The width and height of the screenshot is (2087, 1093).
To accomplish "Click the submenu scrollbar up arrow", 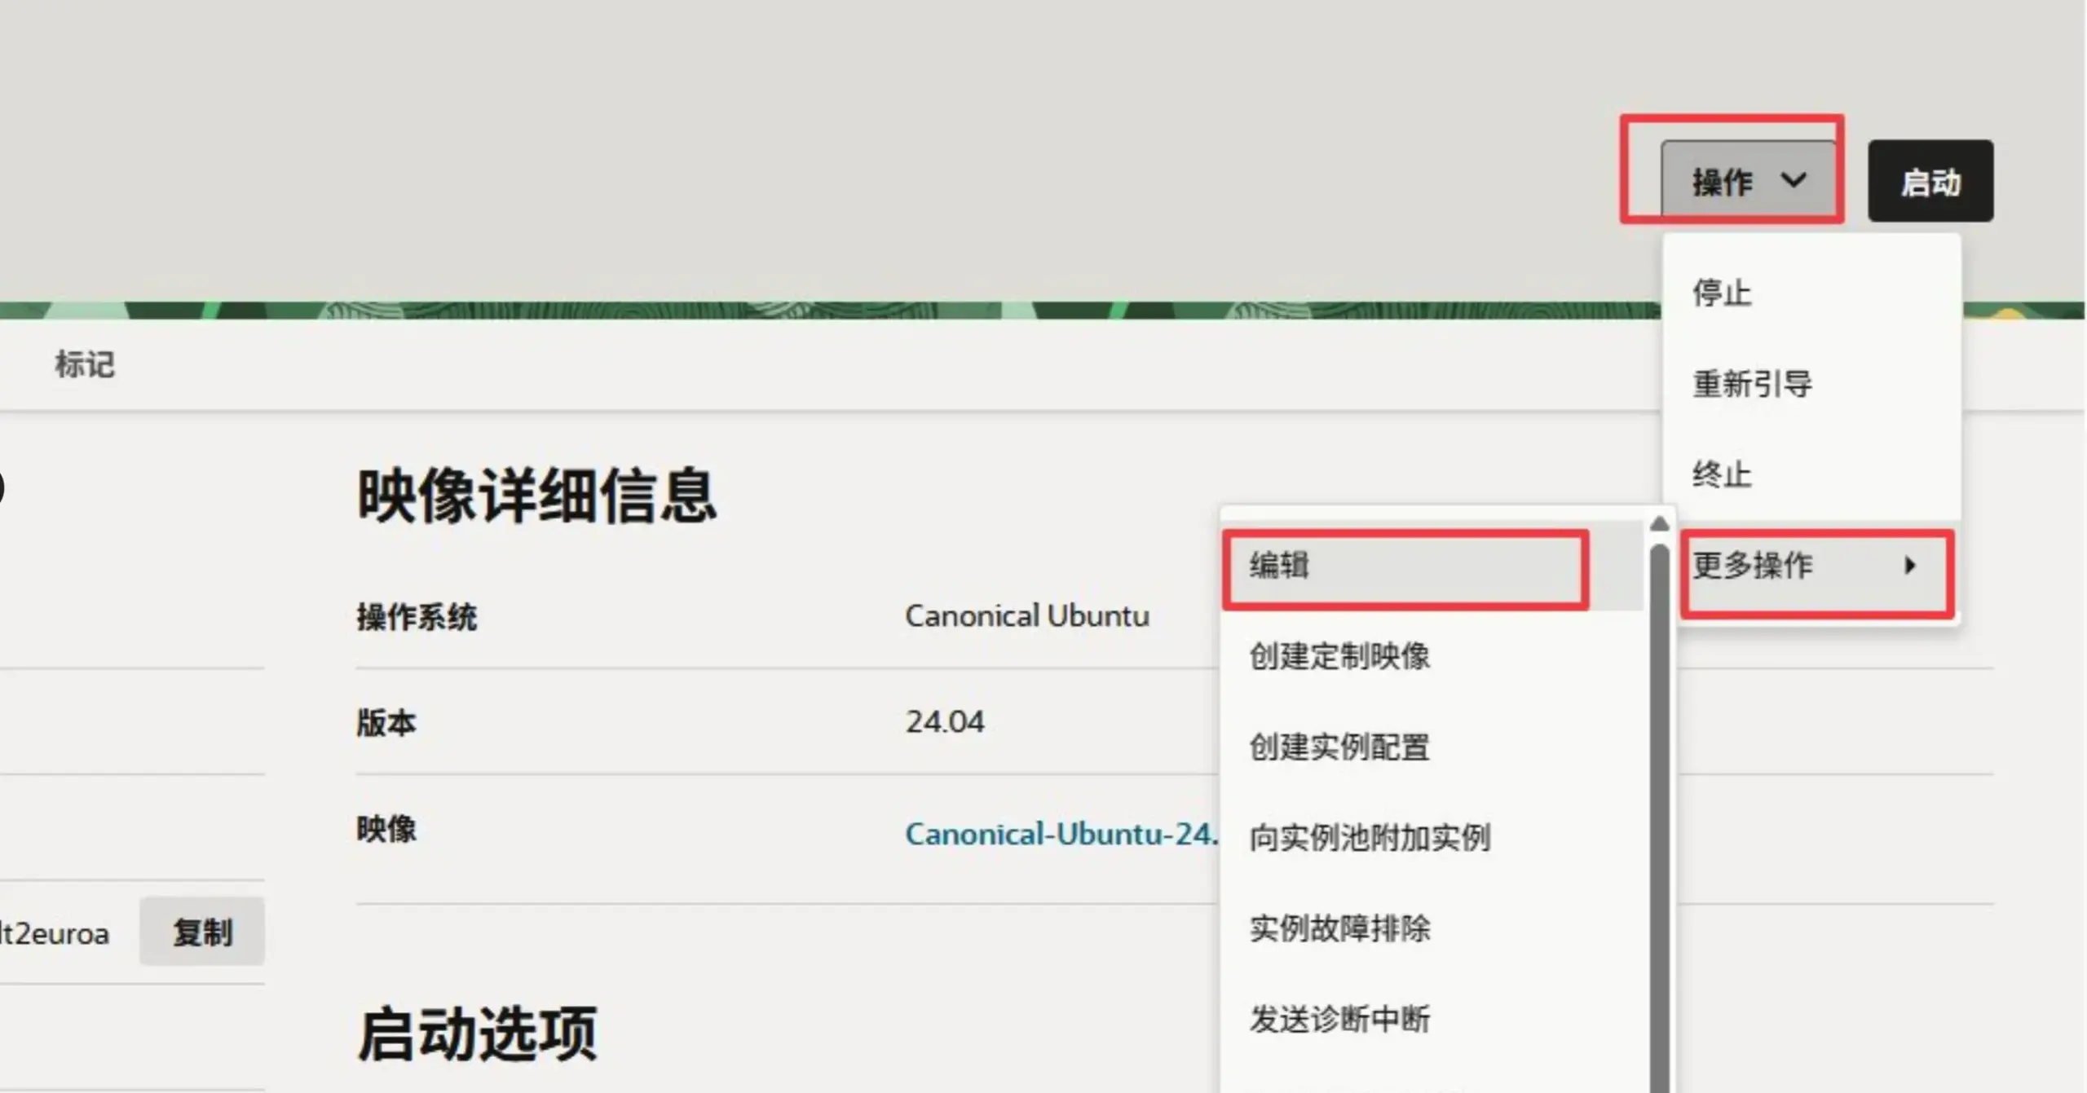I will (x=1659, y=523).
